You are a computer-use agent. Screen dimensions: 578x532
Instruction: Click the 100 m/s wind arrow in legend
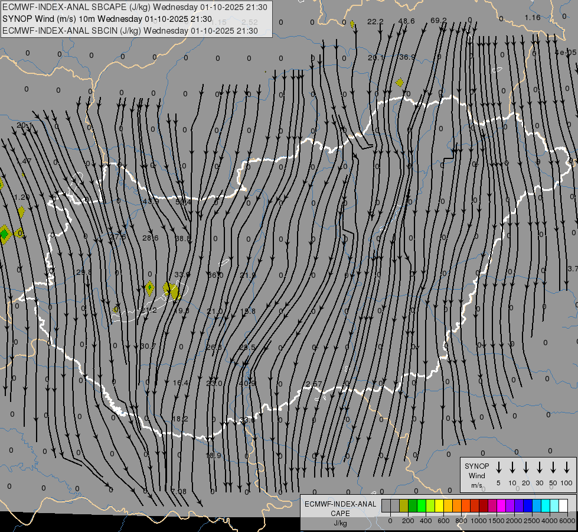(x=567, y=468)
